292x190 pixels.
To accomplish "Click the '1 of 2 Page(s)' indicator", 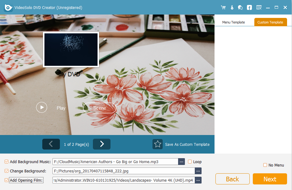I will [76, 145].
